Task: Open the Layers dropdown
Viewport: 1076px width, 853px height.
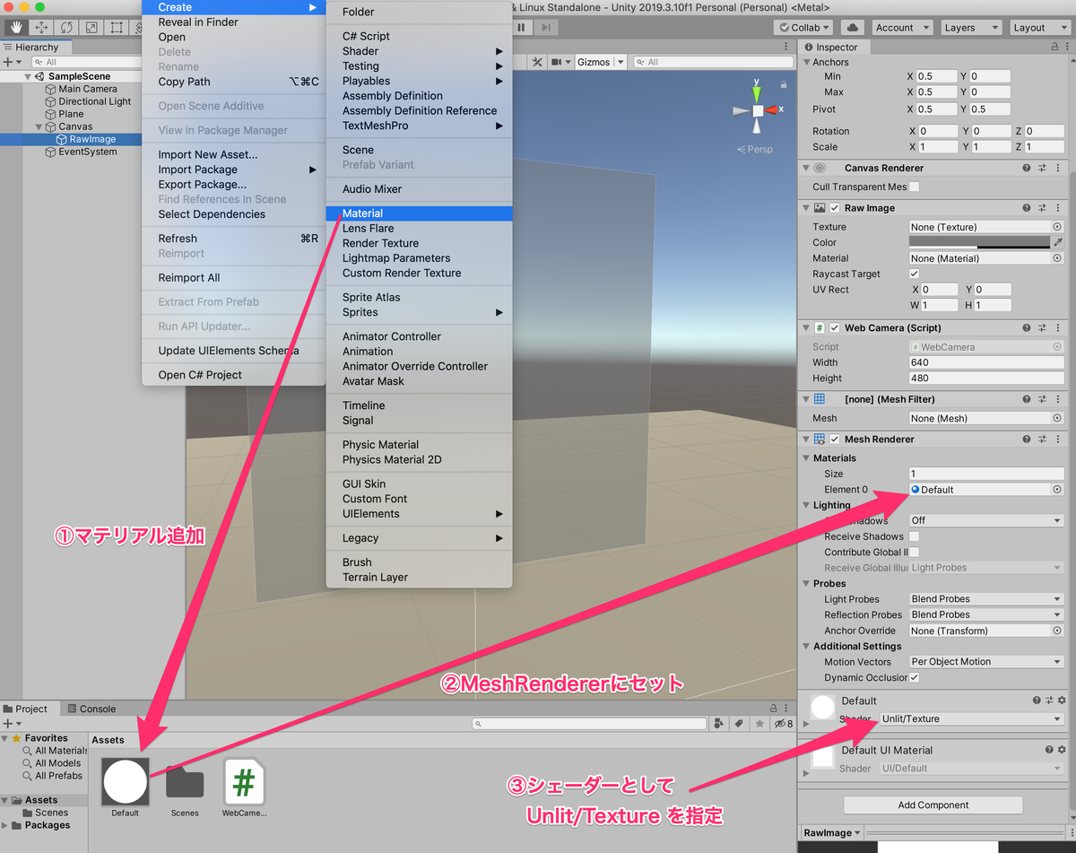Action: [x=970, y=28]
